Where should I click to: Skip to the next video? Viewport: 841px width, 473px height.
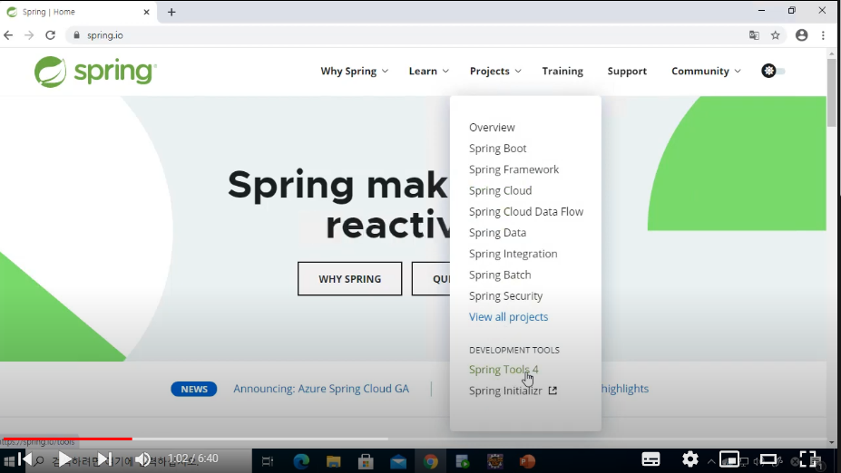pyautogui.click(x=104, y=459)
